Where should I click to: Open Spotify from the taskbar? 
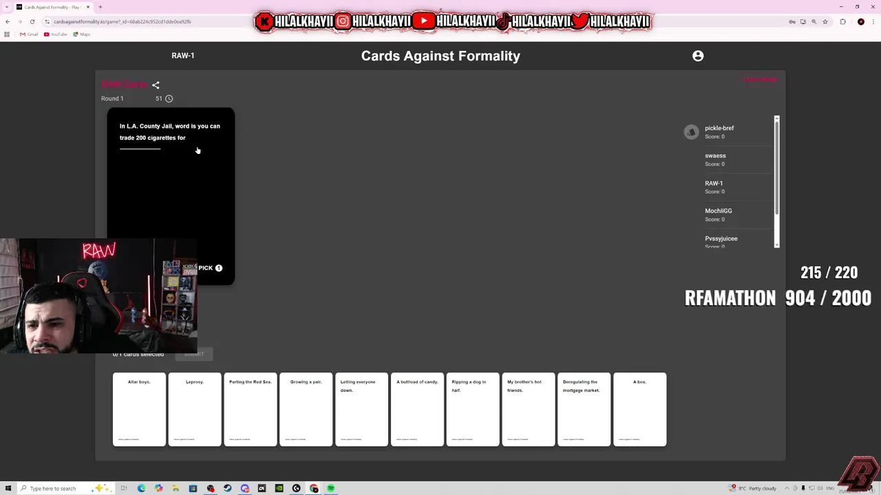coord(330,488)
